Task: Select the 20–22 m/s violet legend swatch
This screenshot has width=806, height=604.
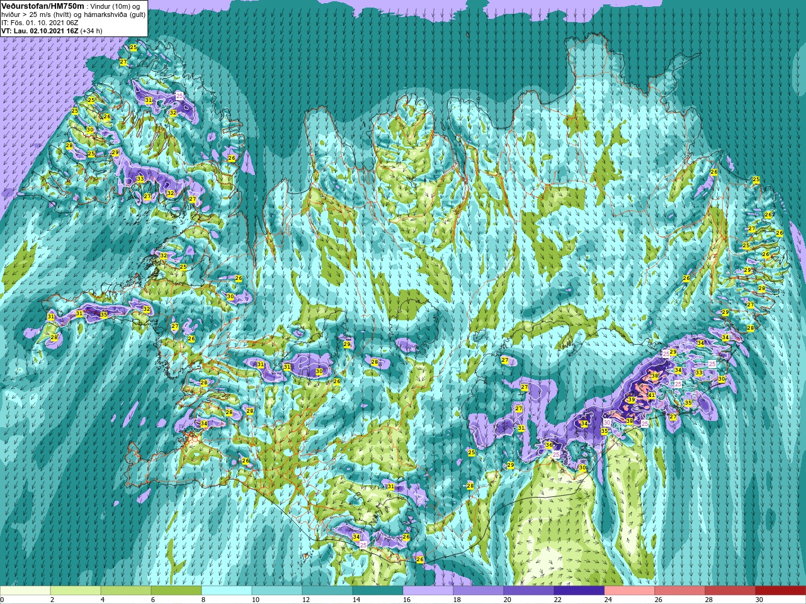Action: [529, 591]
